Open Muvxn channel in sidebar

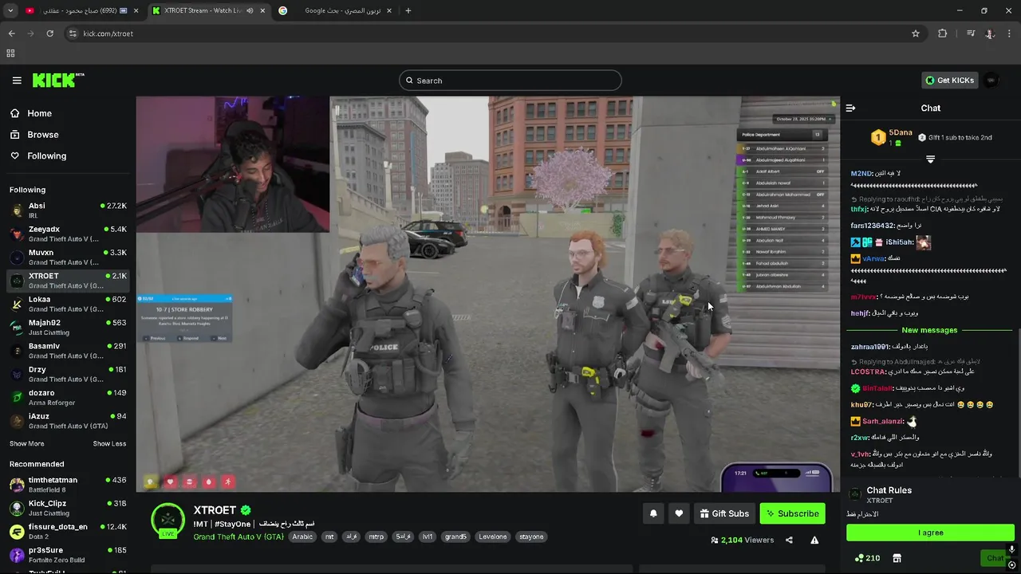68,257
